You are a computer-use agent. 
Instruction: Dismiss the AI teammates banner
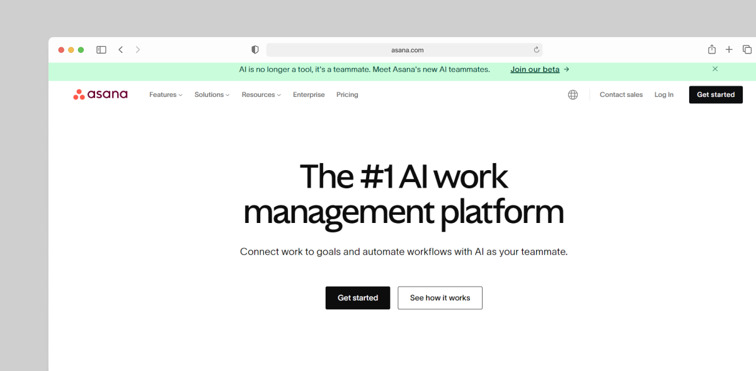point(715,69)
